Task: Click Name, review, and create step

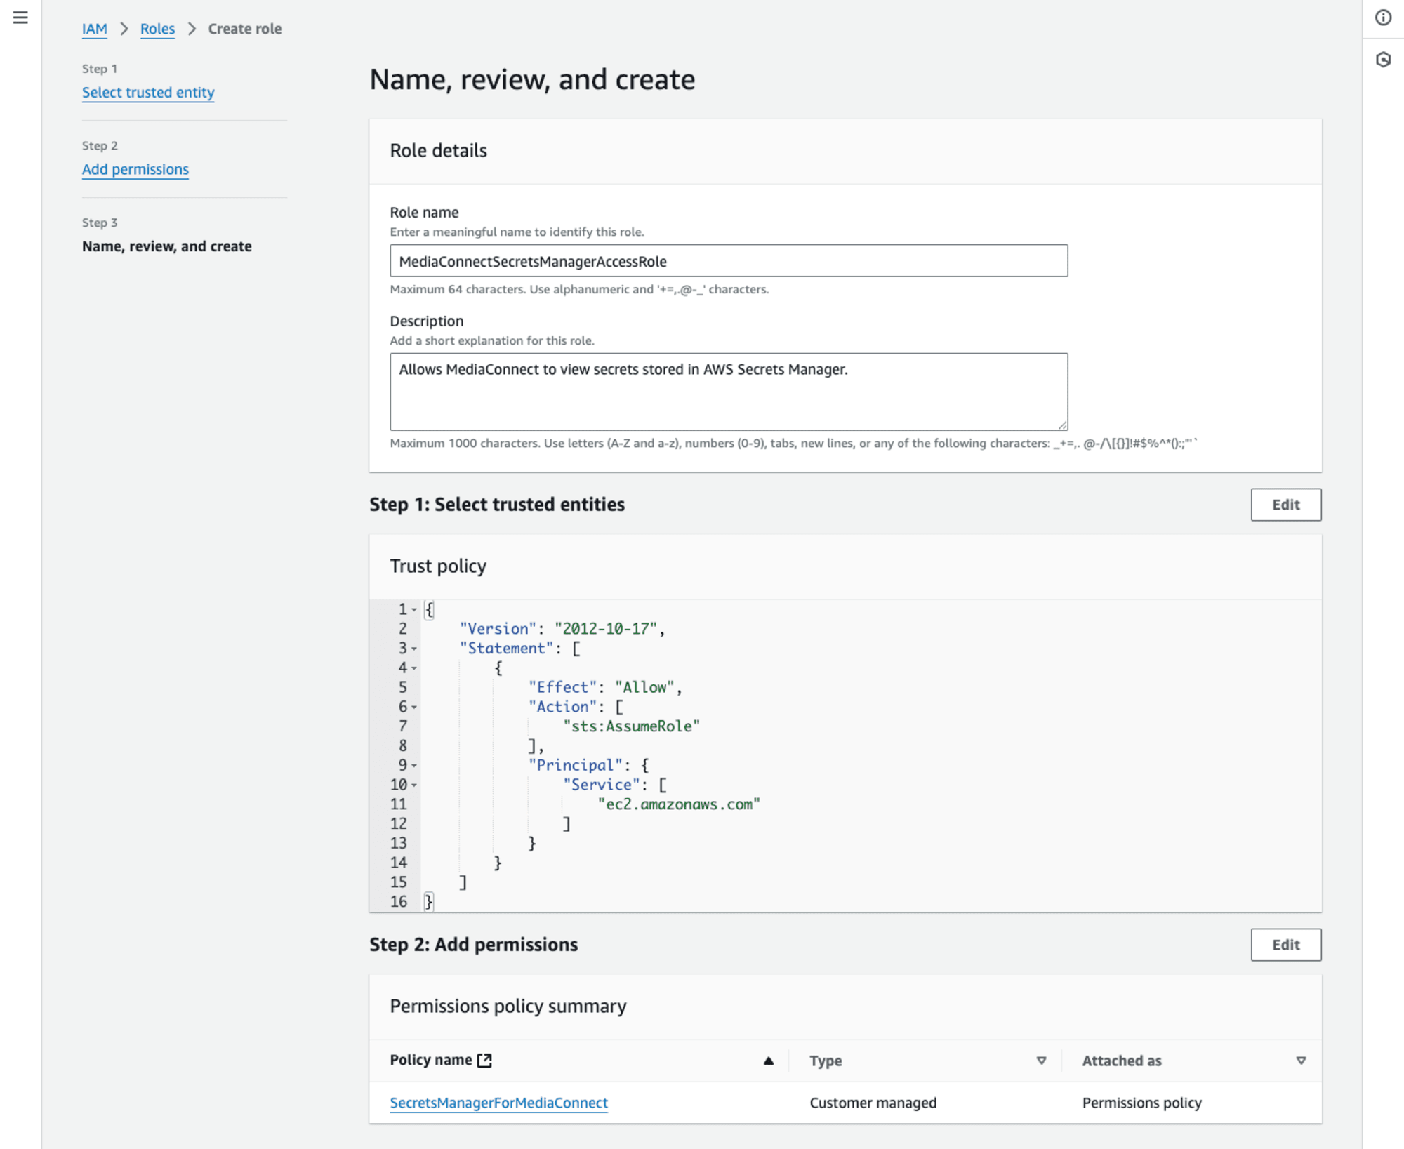Action: 167,246
